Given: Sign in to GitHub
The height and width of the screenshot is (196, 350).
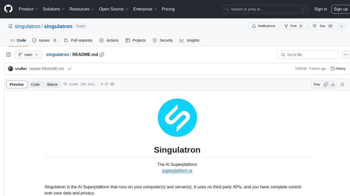Looking at the screenshot, I should tap(320, 9).
